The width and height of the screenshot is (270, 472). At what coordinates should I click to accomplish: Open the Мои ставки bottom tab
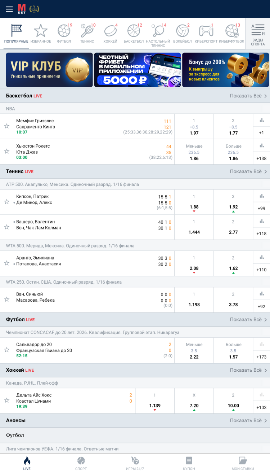coord(243,463)
